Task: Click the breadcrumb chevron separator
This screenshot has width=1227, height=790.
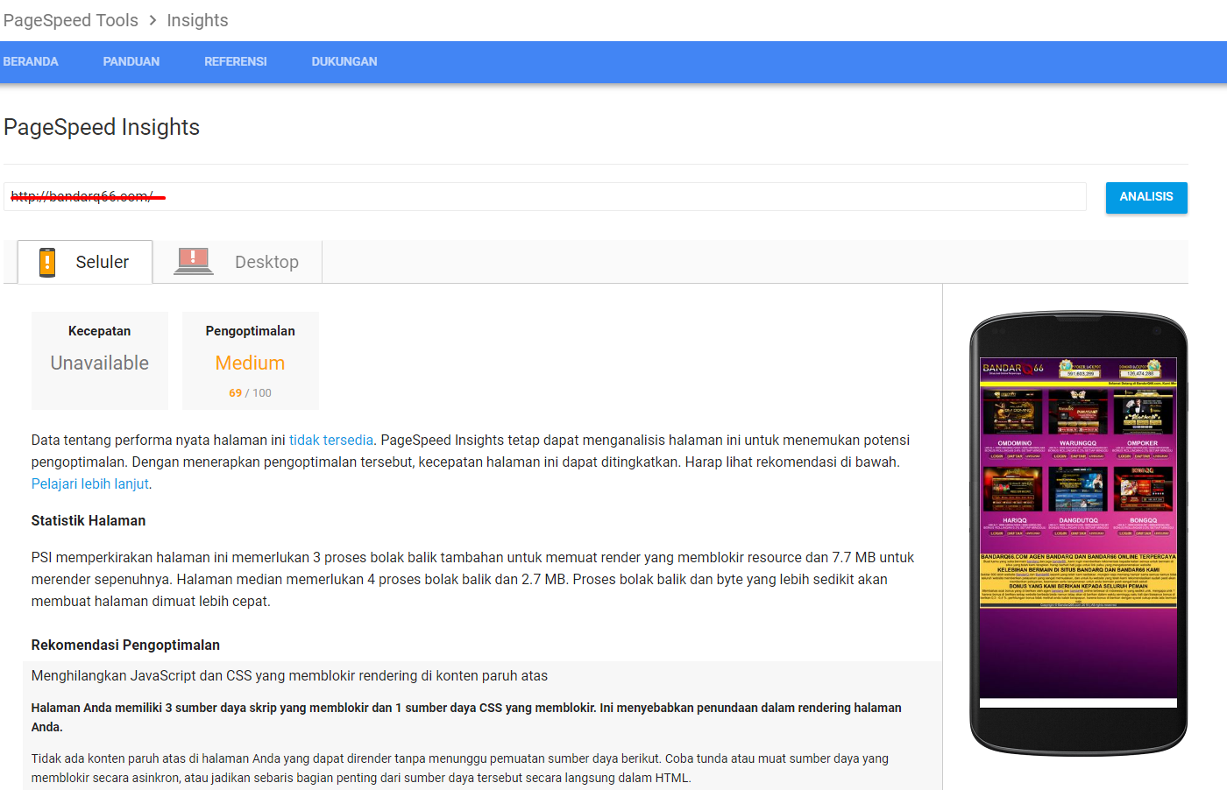Action: click(x=152, y=20)
